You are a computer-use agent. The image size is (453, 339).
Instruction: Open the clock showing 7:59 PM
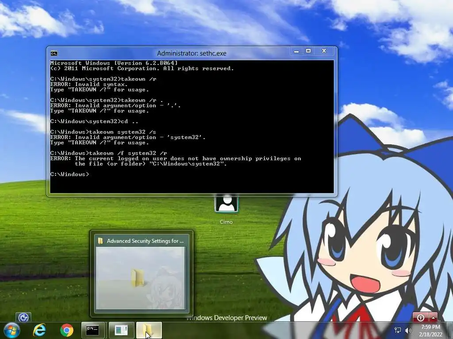coord(430,331)
